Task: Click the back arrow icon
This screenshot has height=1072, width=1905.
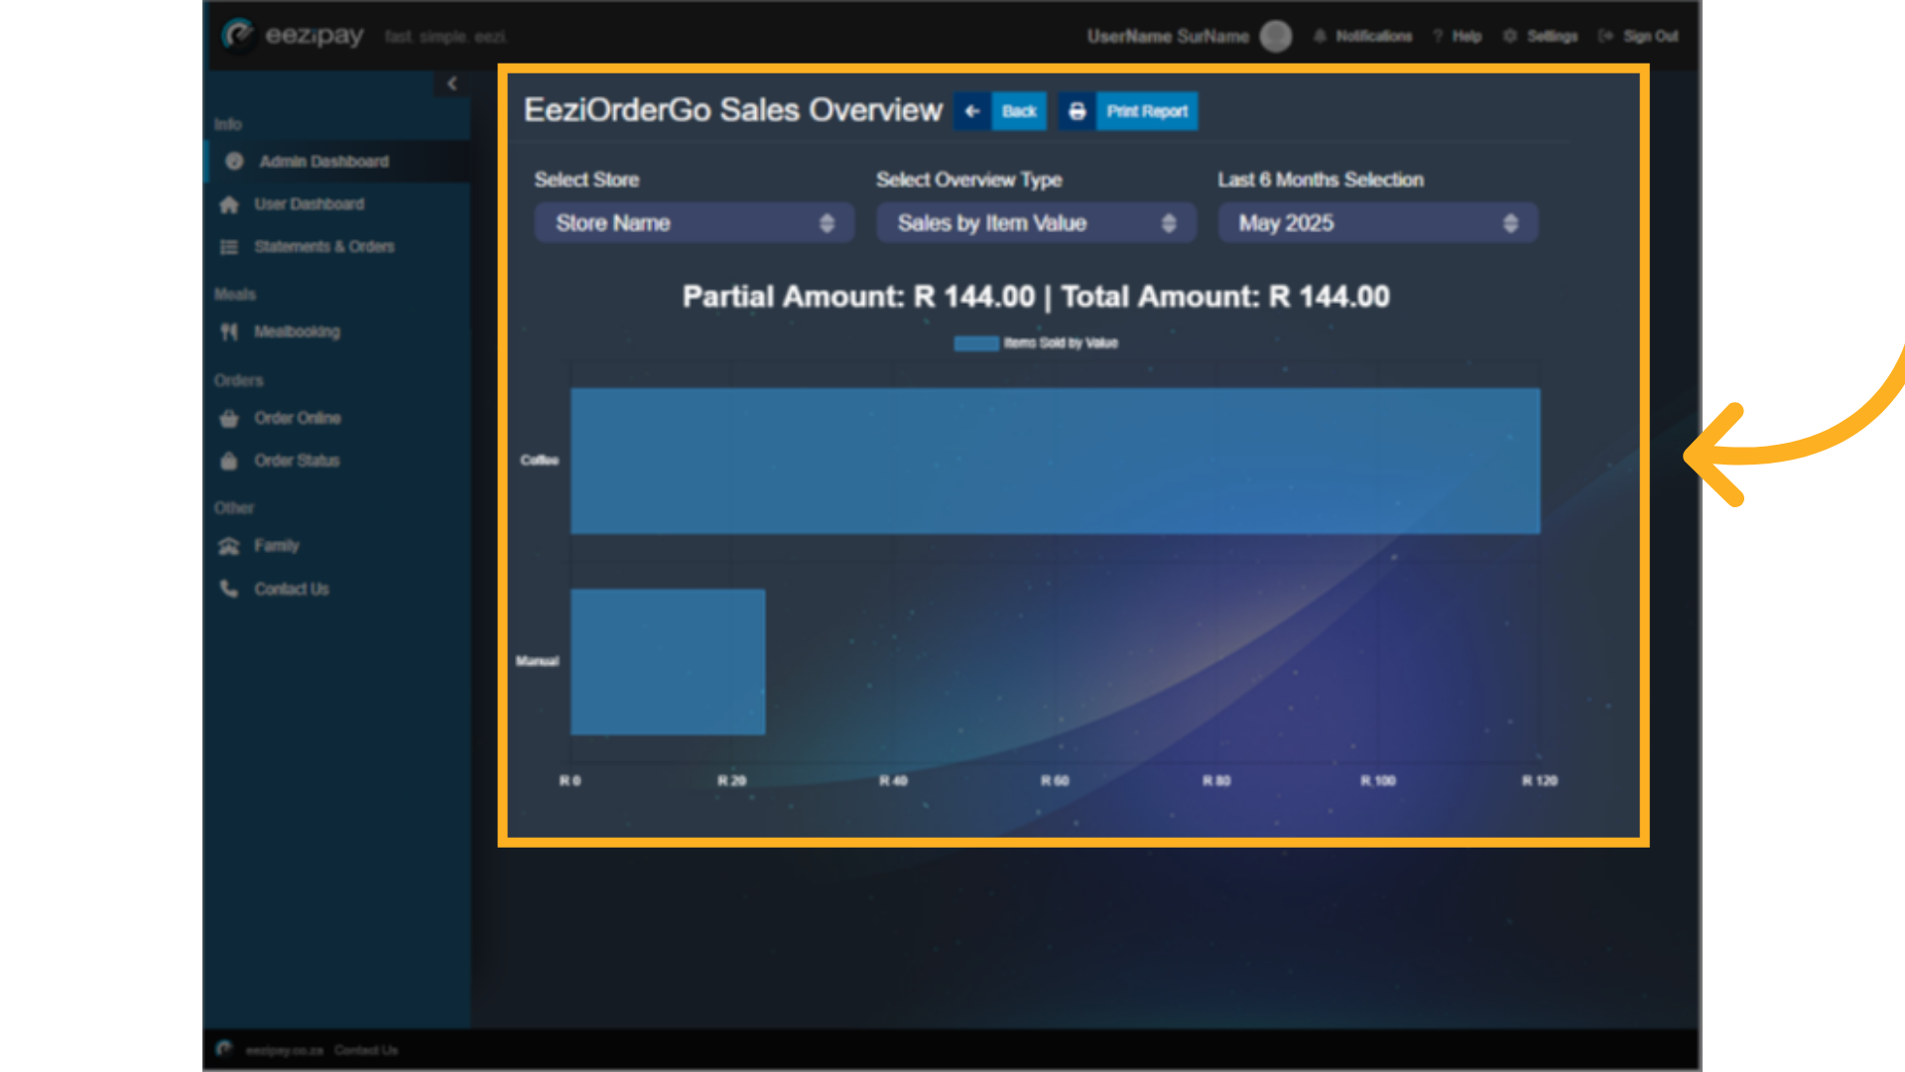Action: (x=972, y=111)
